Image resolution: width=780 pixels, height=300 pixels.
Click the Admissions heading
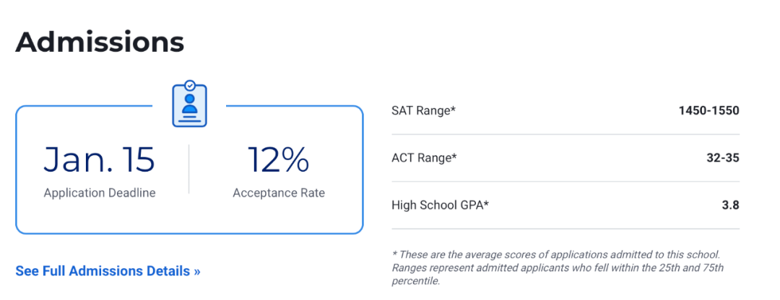pyautogui.click(x=100, y=43)
